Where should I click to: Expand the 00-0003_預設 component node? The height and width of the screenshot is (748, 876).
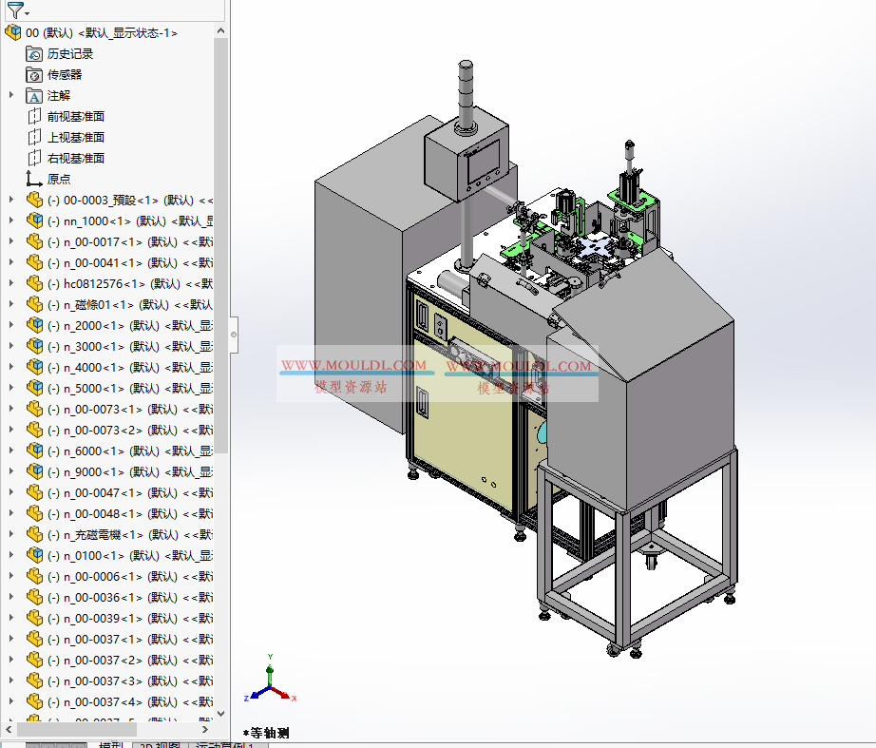pos(10,200)
